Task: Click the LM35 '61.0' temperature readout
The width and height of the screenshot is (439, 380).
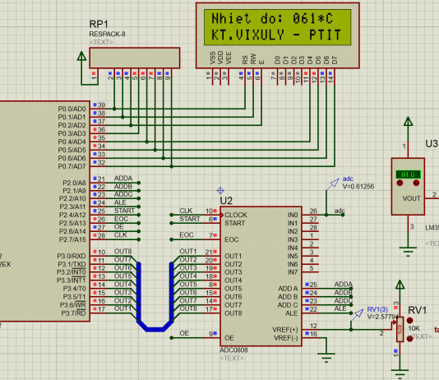Action: [408, 174]
